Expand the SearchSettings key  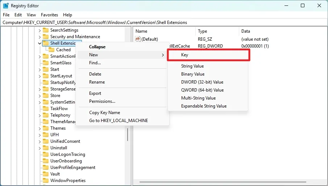point(40,31)
